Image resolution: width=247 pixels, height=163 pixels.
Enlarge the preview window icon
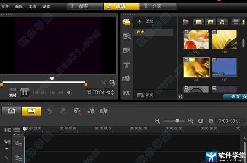(x=112, y=83)
